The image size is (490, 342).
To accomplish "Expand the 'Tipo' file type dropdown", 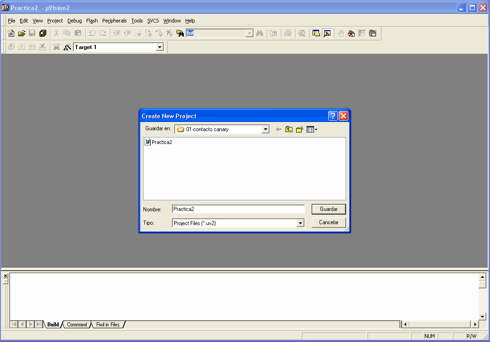I will click(300, 223).
